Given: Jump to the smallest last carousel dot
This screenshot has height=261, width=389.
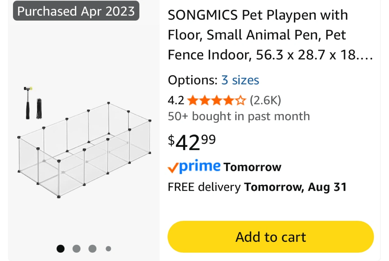Looking at the screenshot, I should (108, 249).
